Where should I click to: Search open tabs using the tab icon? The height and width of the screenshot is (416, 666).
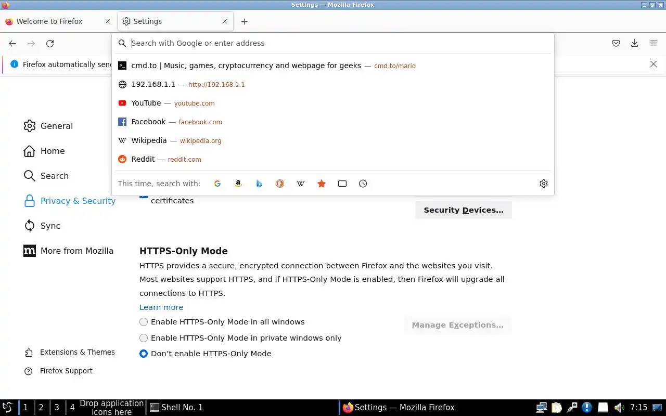pos(342,184)
